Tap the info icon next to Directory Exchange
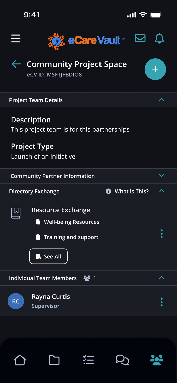This screenshot has width=177, height=383. pyautogui.click(x=108, y=191)
